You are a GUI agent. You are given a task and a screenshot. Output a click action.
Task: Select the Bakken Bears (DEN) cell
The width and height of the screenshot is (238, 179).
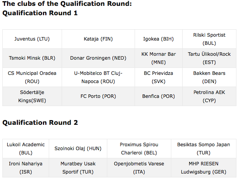pyautogui.click(x=209, y=77)
